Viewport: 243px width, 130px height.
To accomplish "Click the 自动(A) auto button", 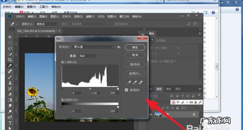I will click(x=135, y=64).
